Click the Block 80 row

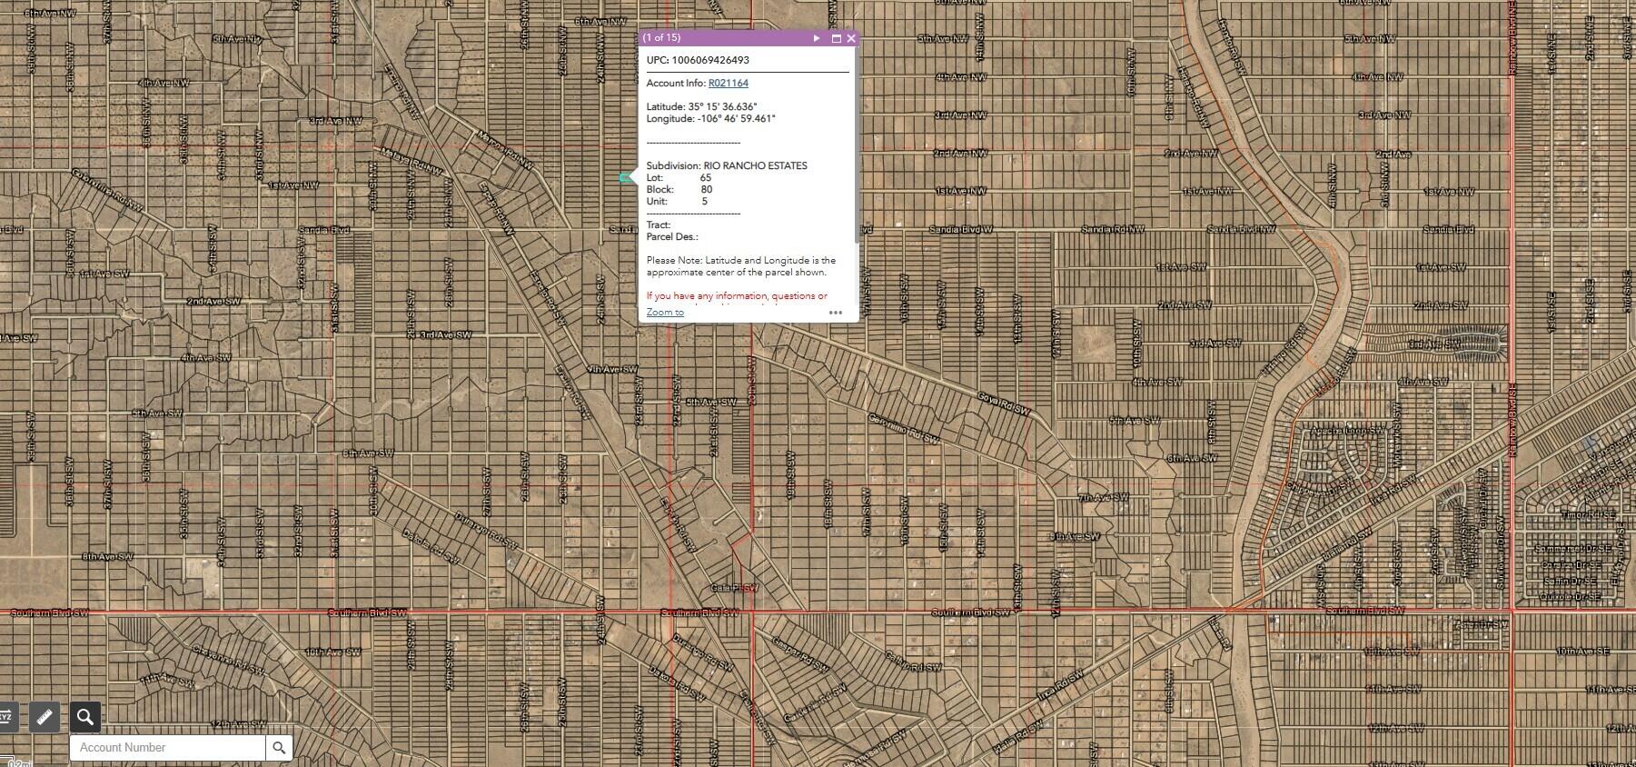pos(679,190)
